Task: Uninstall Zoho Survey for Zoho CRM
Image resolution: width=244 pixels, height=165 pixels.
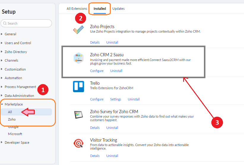Action: [112, 128]
